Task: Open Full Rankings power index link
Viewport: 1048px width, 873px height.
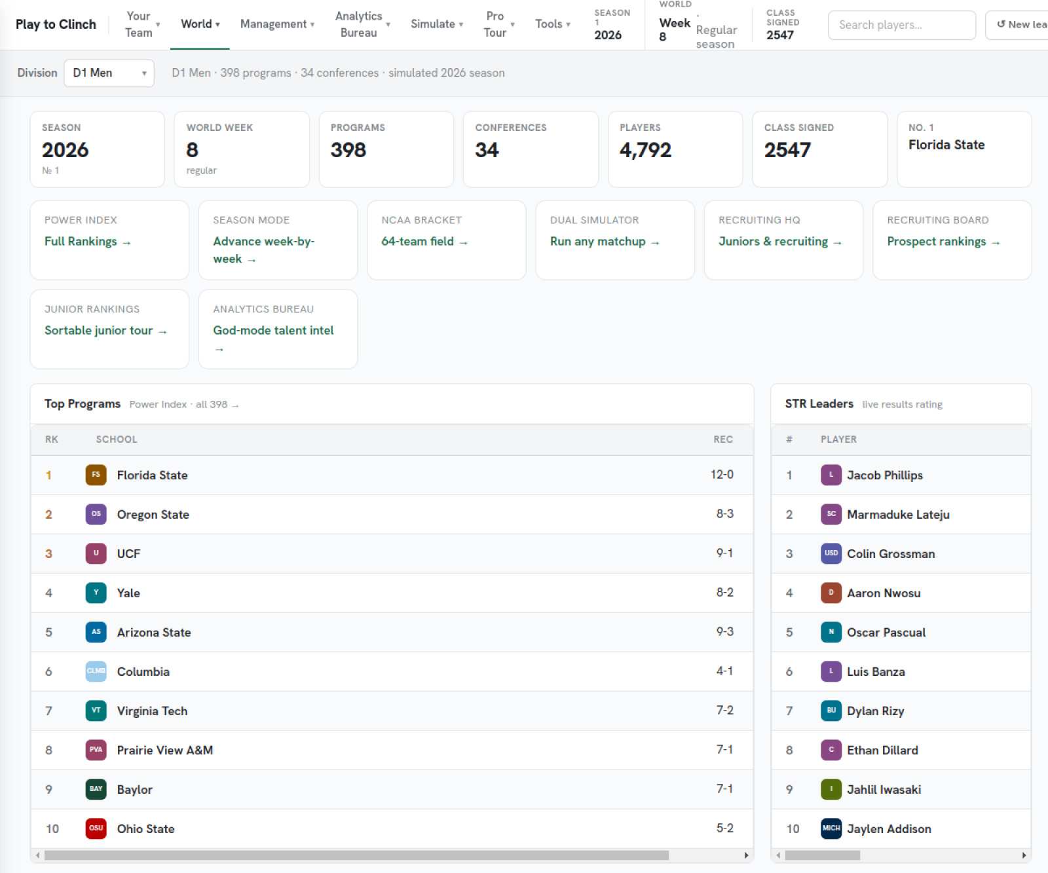Action: pos(88,242)
